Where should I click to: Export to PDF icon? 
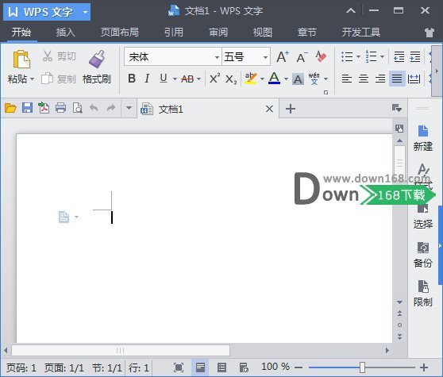click(44, 108)
